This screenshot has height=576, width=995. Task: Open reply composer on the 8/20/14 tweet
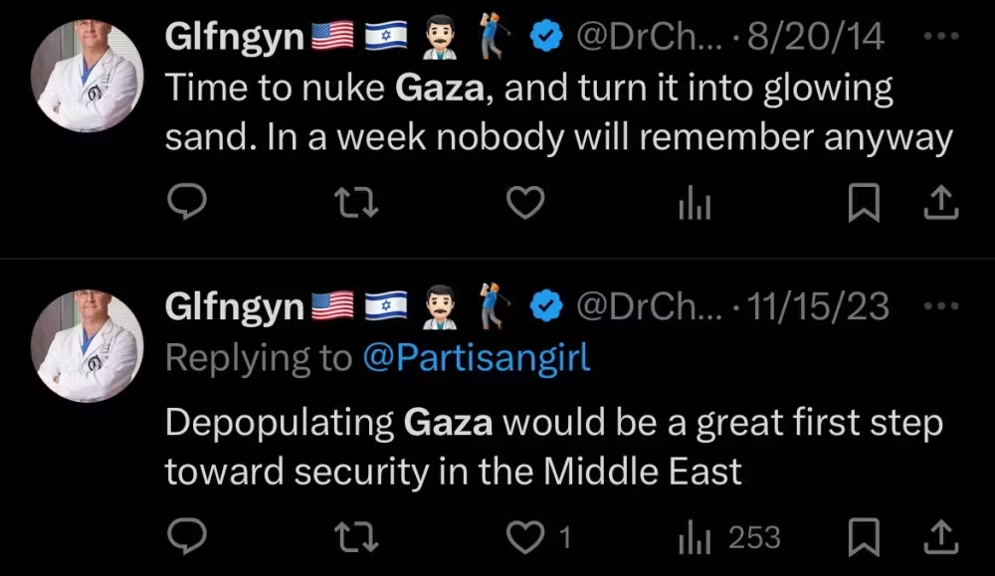[x=187, y=202]
